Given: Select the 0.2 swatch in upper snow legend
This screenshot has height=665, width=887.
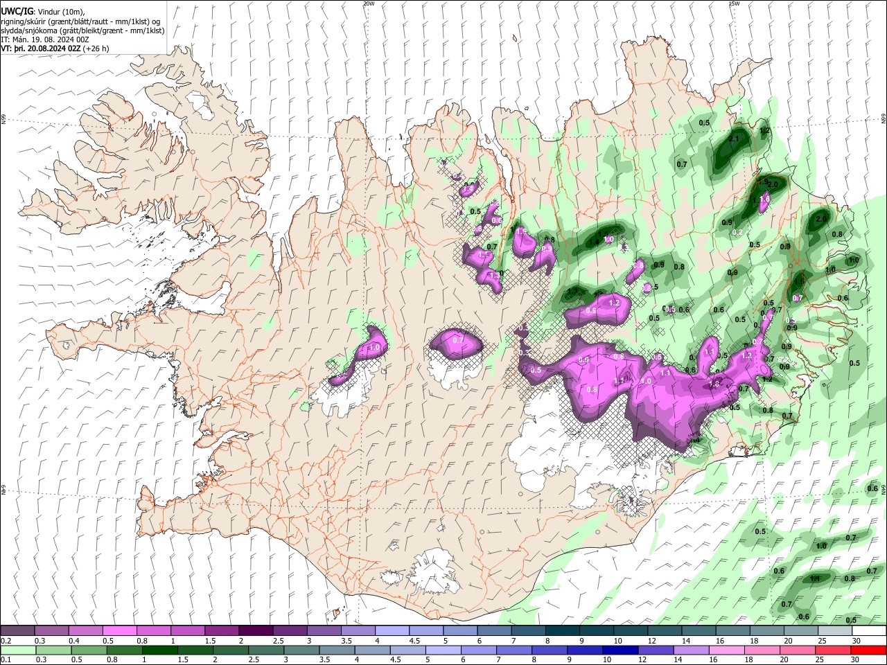Looking at the screenshot, I should tap(17, 631).
